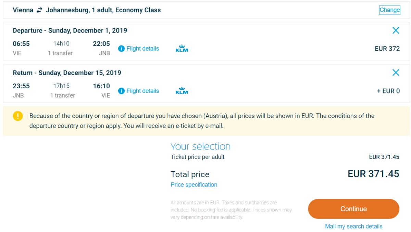Click the Return - Sunday, December 15 heading
This screenshot has height=232, width=411.
(x=67, y=73)
